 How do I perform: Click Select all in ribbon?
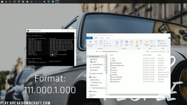[x=161, y=41]
